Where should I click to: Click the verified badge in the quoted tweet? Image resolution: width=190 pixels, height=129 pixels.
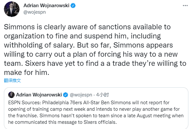tap(66, 95)
